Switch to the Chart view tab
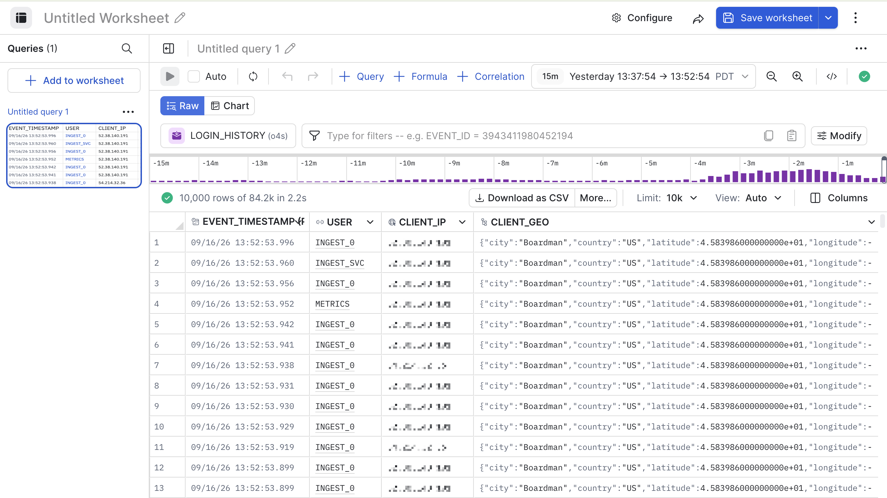The width and height of the screenshot is (887, 498). tap(230, 106)
